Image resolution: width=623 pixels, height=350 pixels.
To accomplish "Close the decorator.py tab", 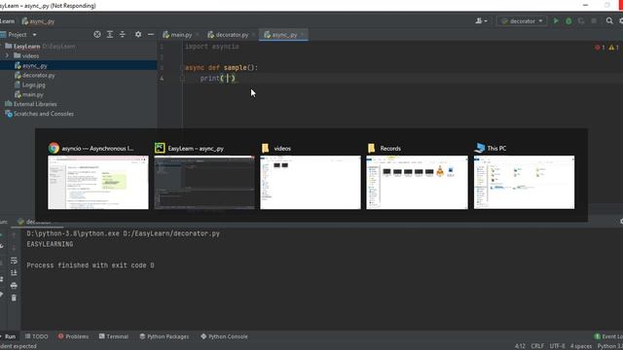I will coord(253,35).
